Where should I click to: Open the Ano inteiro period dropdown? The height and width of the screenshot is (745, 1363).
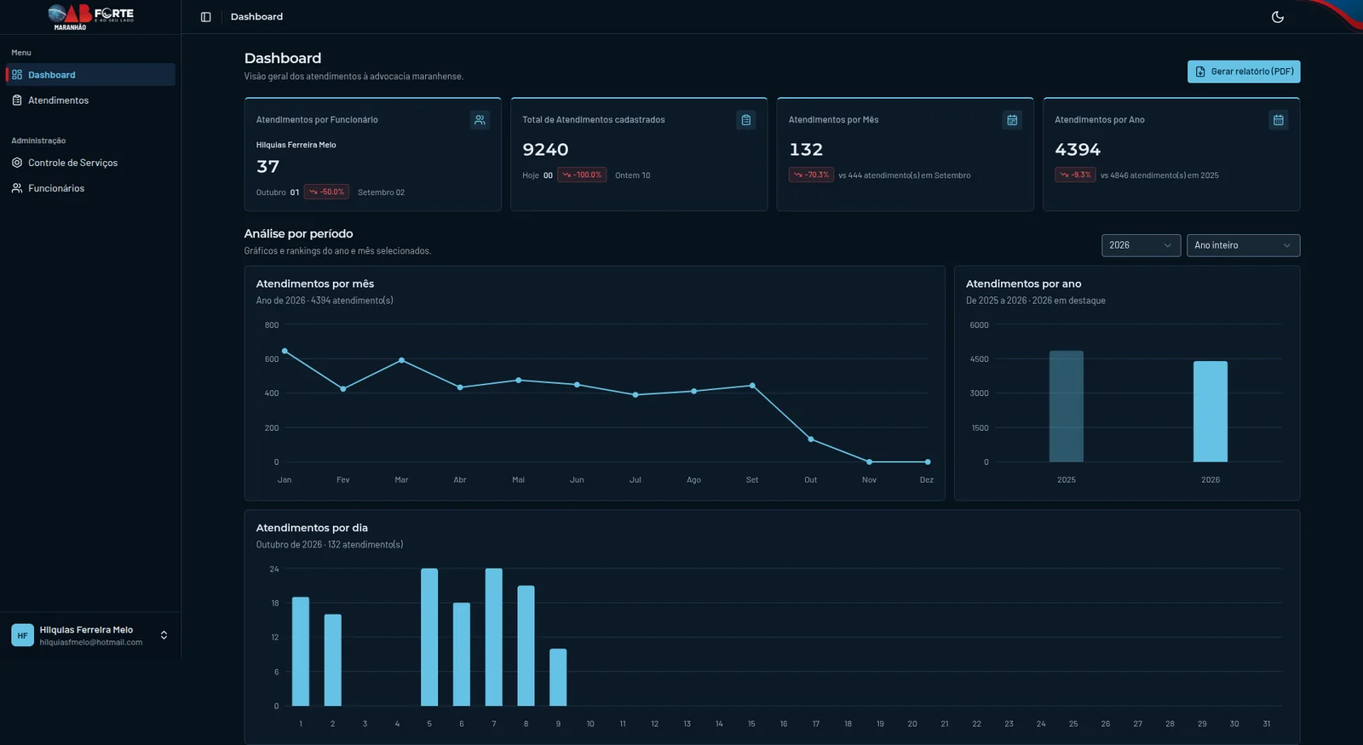coord(1243,245)
